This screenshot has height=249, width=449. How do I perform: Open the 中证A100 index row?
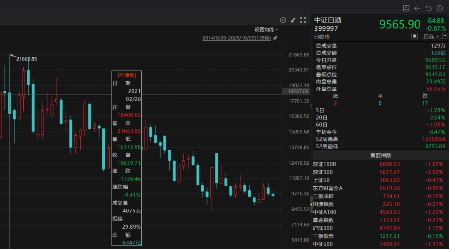(380, 212)
